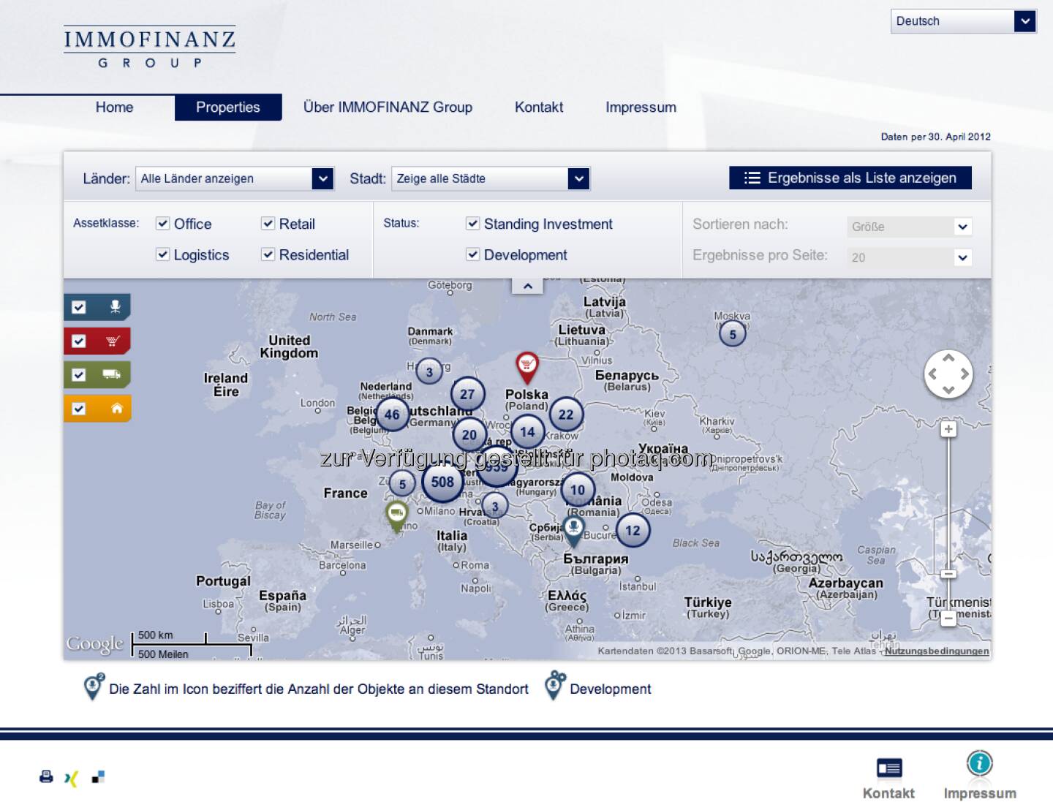1053x802 pixels.
Task: Click the green logistics pin near Torino
Action: pyautogui.click(x=396, y=516)
